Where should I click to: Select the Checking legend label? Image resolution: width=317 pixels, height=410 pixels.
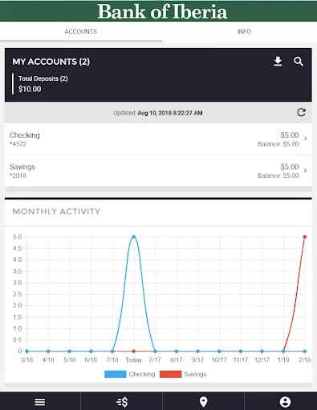point(142,374)
